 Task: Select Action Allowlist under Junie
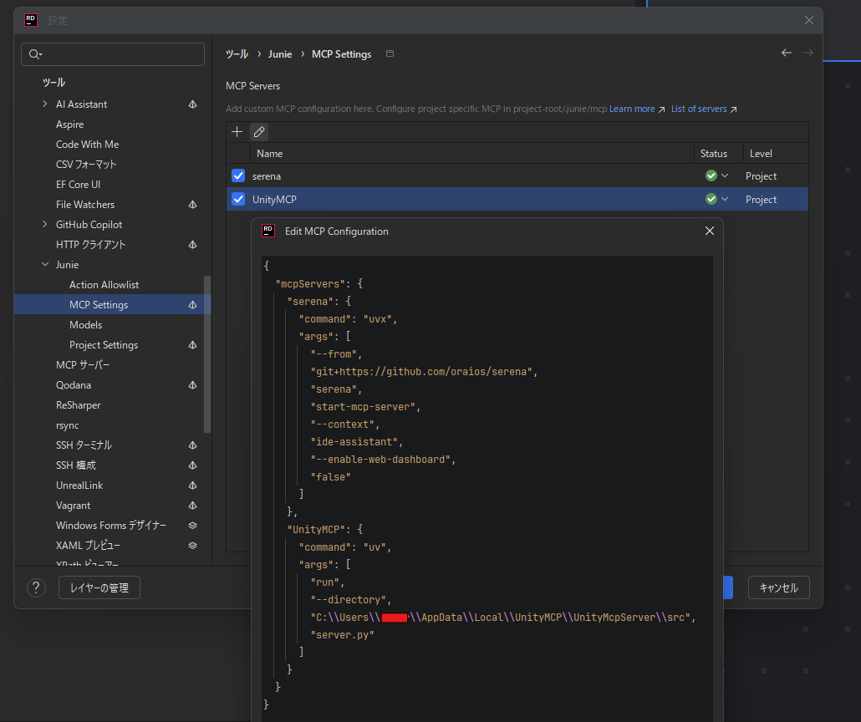point(104,285)
